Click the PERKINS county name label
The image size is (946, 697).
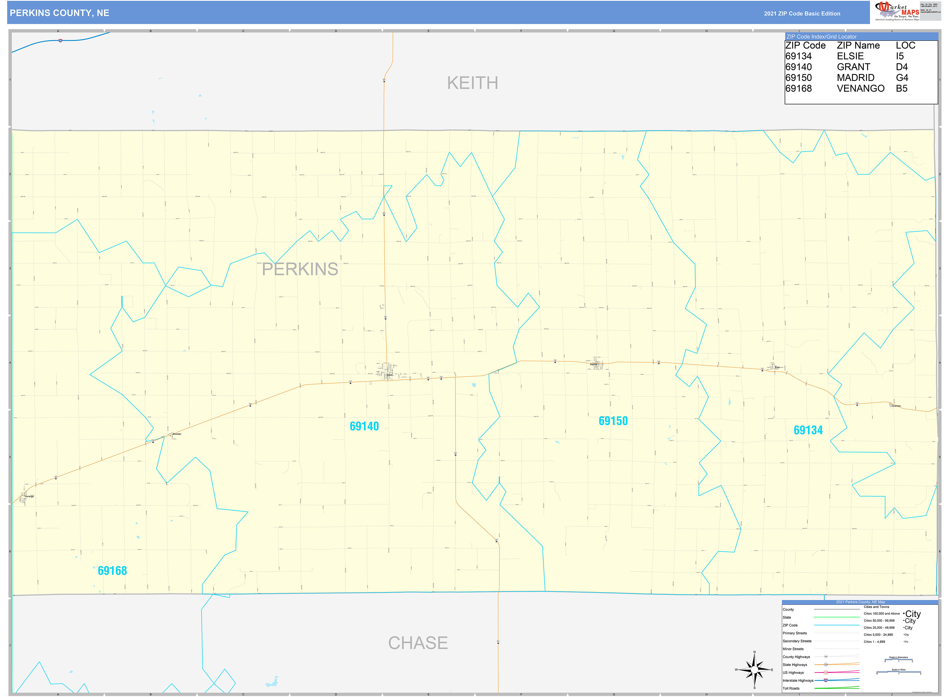pyautogui.click(x=300, y=269)
